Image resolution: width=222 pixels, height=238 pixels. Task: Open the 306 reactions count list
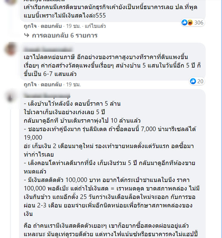coord(199,23)
